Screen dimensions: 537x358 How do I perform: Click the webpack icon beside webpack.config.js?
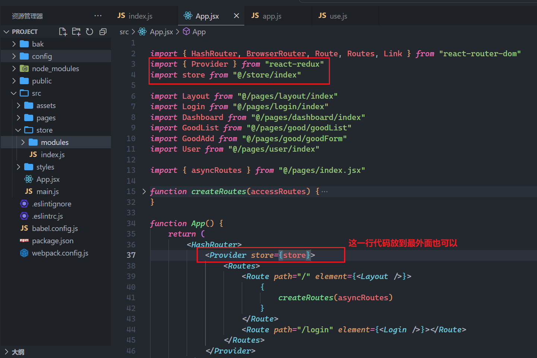click(x=24, y=253)
